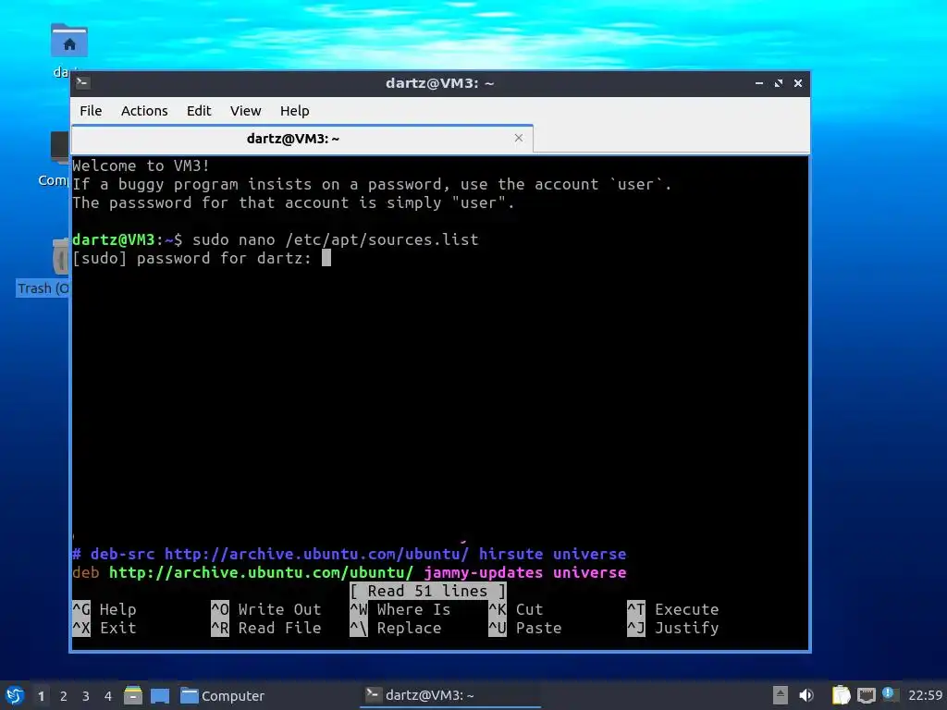
Task: Open the File menu
Action: [91, 111]
